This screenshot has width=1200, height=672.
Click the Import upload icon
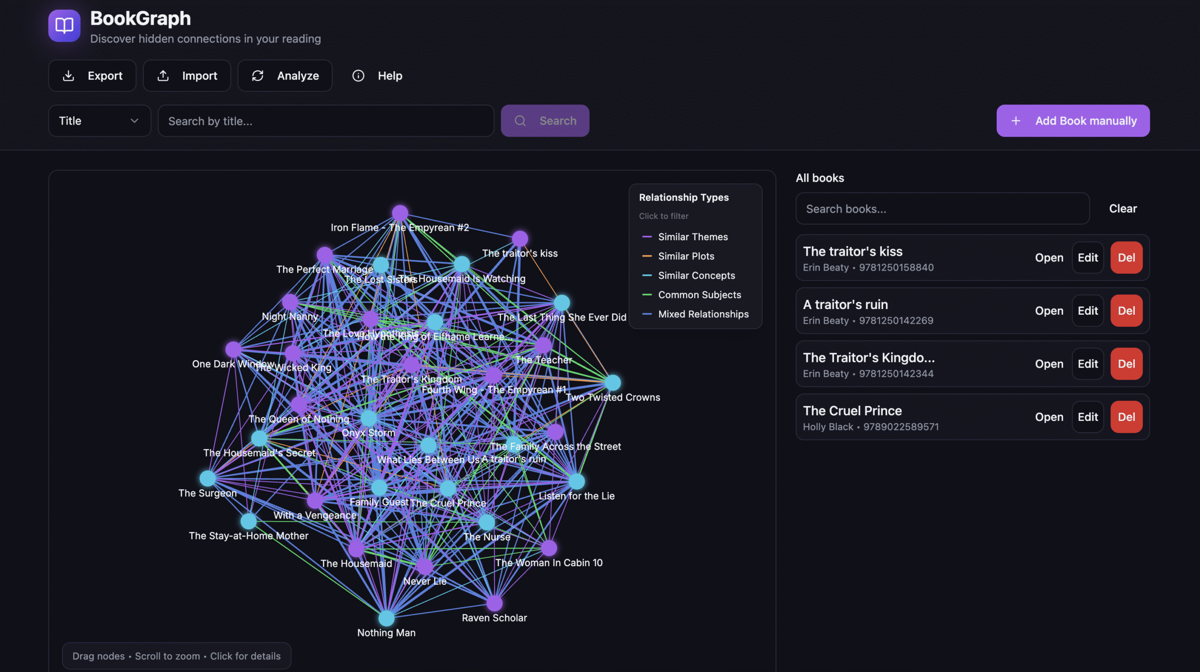(163, 75)
